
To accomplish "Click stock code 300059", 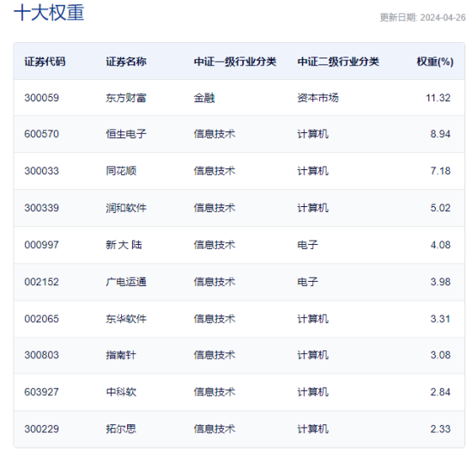I will [41, 98].
